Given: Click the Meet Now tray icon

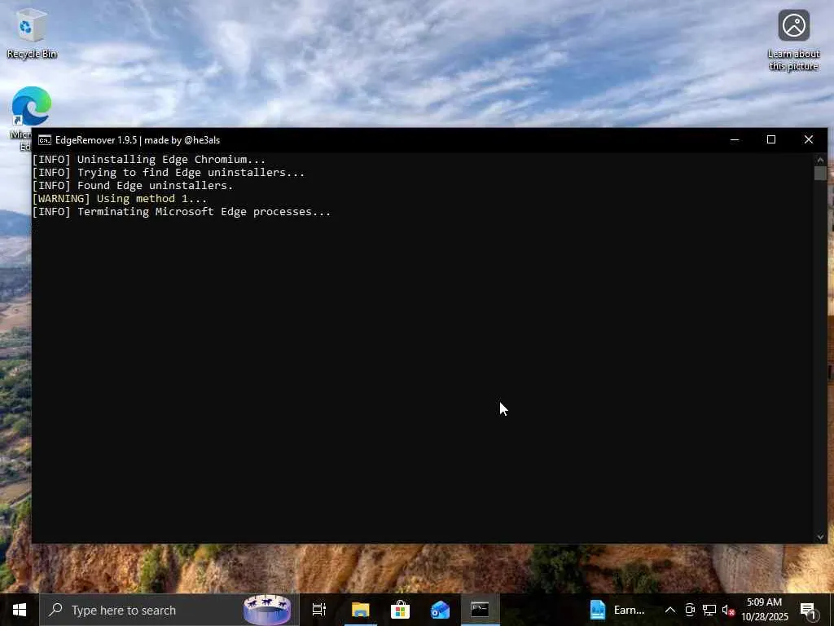Looking at the screenshot, I should [690, 610].
